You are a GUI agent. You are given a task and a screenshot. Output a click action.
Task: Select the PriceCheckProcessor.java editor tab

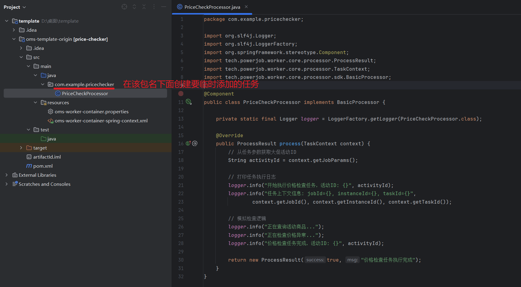pos(212,7)
